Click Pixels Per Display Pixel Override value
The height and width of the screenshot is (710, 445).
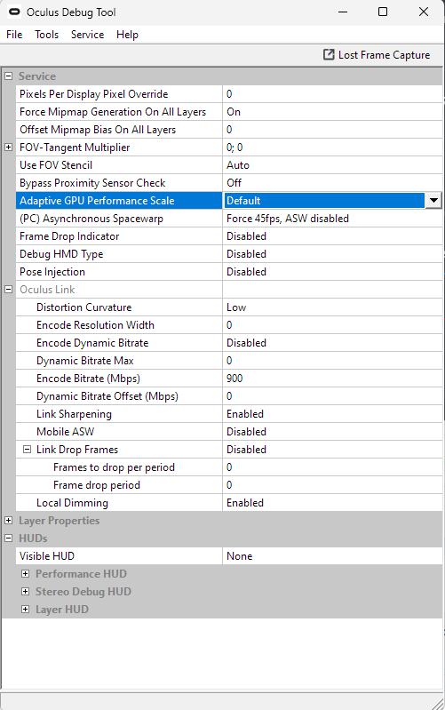point(332,93)
